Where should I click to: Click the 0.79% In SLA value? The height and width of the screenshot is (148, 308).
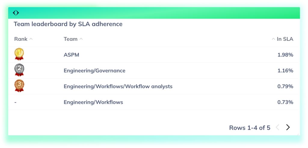click(x=285, y=86)
